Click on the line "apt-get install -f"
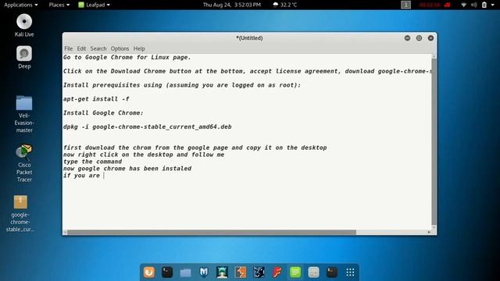Viewport: 500px width, 281px height. [96, 99]
